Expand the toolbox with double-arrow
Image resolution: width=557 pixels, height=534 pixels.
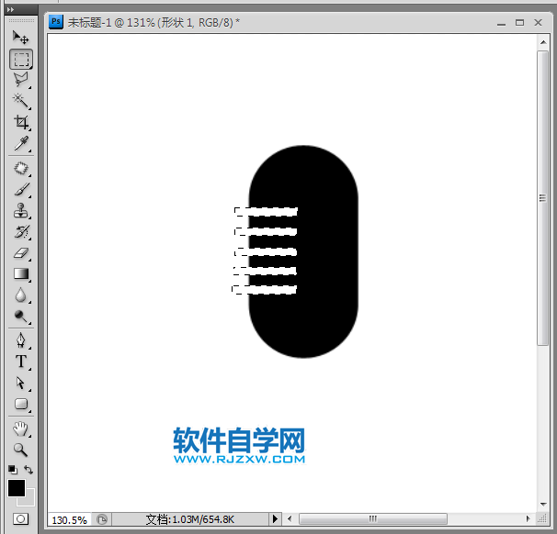[11, 9]
